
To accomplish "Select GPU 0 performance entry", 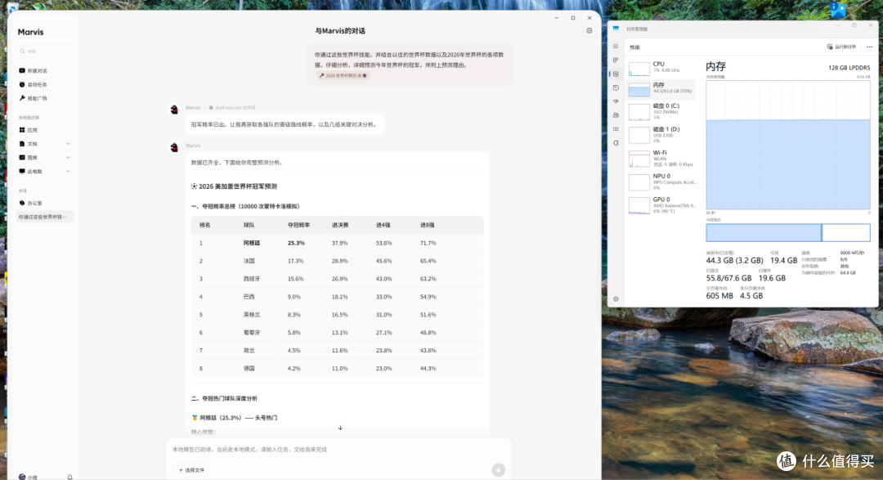I will pyautogui.click(x=661, y=205).
